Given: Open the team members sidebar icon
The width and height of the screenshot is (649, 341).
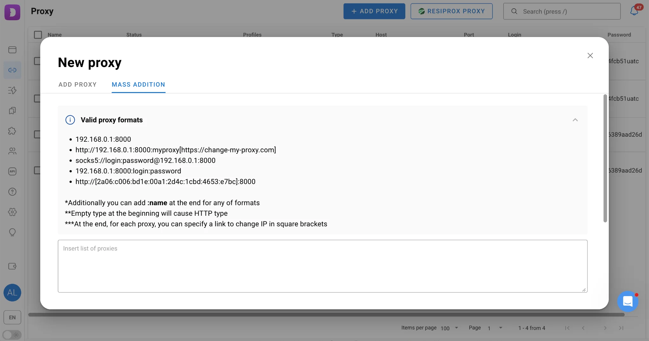Looking at the screenshot, I should click(x=12, y=151).
